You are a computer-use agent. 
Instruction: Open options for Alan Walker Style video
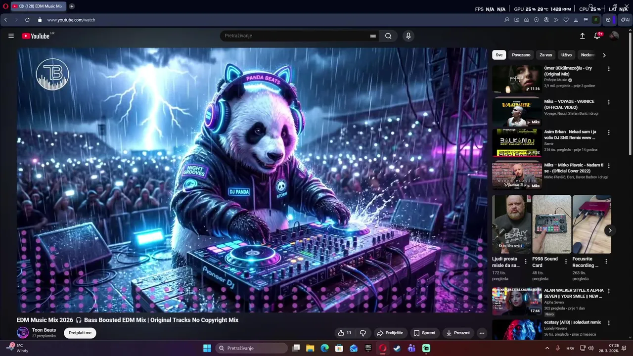pos(609,291)
